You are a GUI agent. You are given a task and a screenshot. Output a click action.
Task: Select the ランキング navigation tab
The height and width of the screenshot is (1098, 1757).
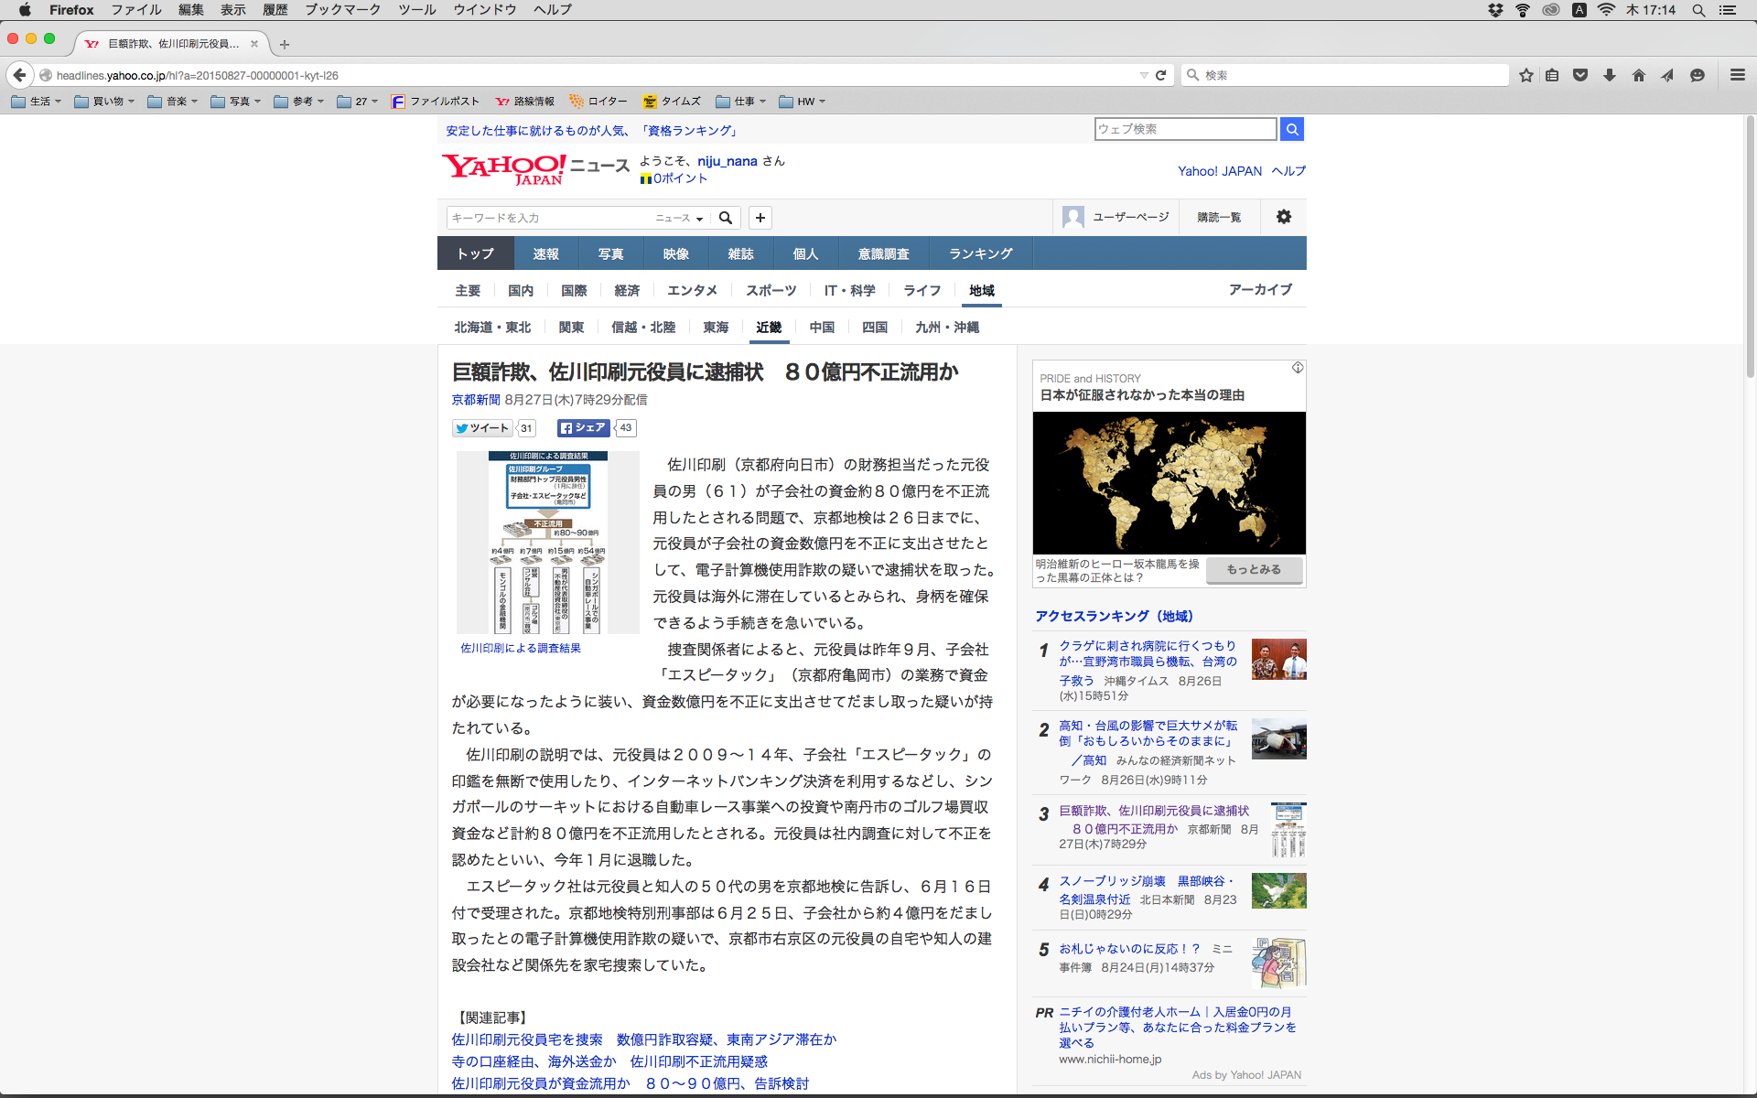point(980,253)
